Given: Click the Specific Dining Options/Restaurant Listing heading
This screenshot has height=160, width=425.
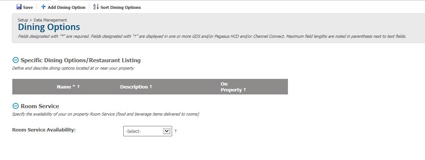Looking at the screenshot, I should [80, 60].
